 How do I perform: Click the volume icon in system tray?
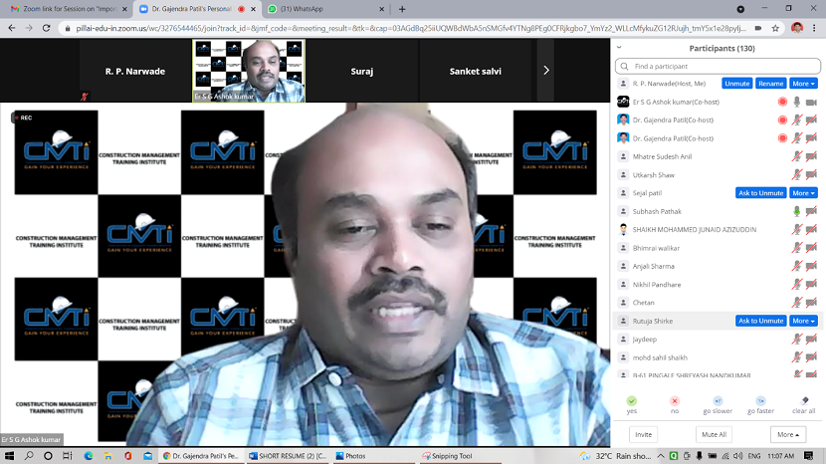pyautogui.click(x=737, y=456)
